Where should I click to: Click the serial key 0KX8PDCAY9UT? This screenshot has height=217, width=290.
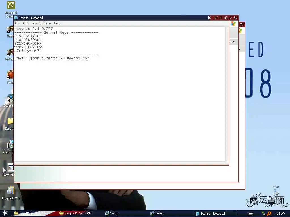[x=28, y=36]
